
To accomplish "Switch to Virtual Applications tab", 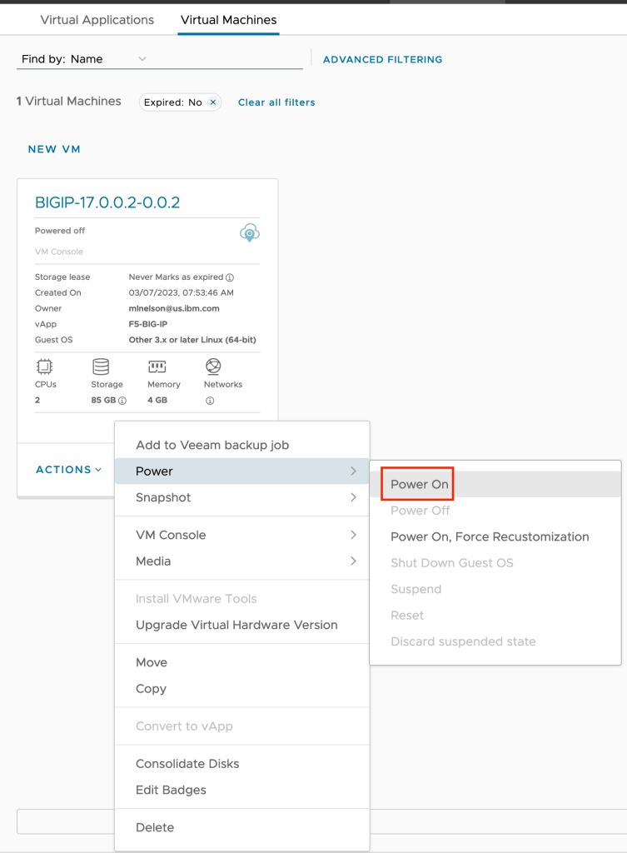I will 97,19.
